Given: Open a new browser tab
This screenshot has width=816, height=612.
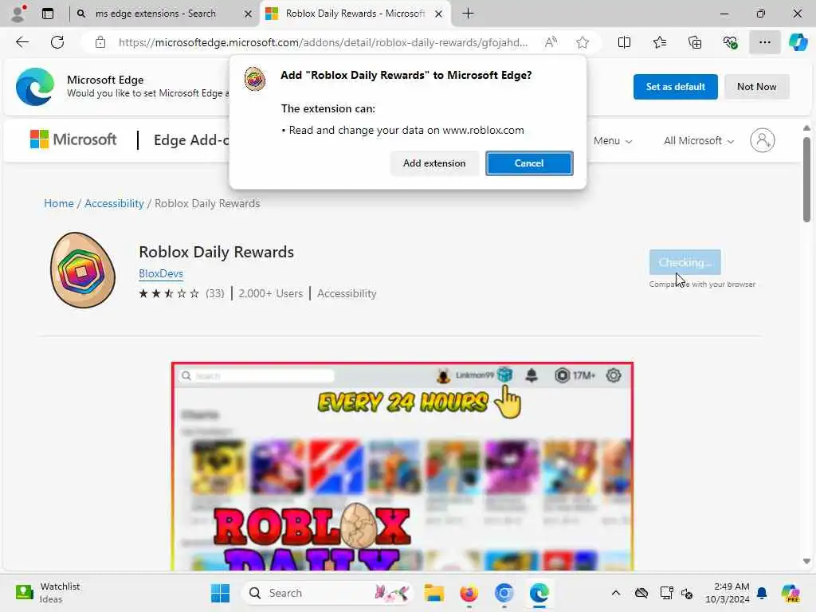Looking at the screenshot, I should pos(468,14).
